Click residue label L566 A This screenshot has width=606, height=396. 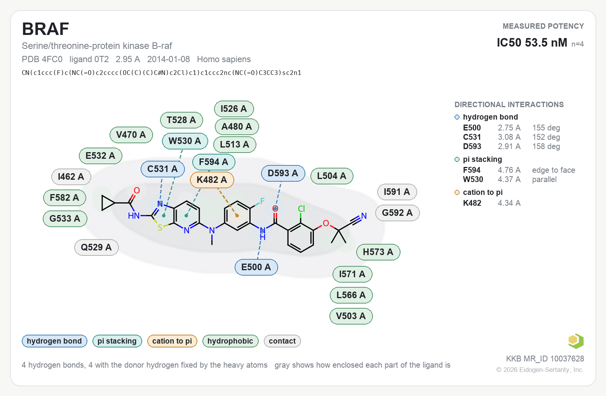coord(351,295)
